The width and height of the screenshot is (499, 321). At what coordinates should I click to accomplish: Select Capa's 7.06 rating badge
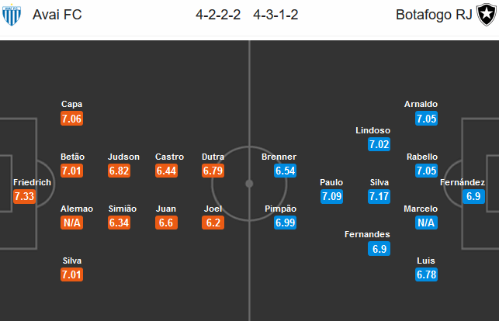[x=71, y=119]
